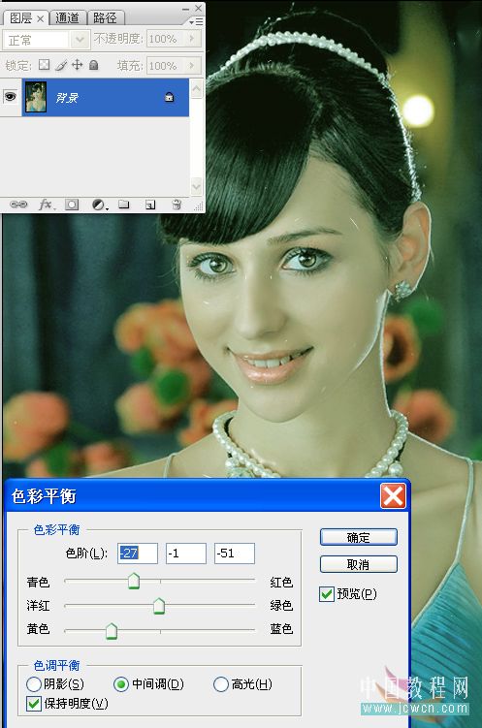Viewport: 482px width, 728px height.
Task: Switch to the 路径 tab
Action: [105, 18]
